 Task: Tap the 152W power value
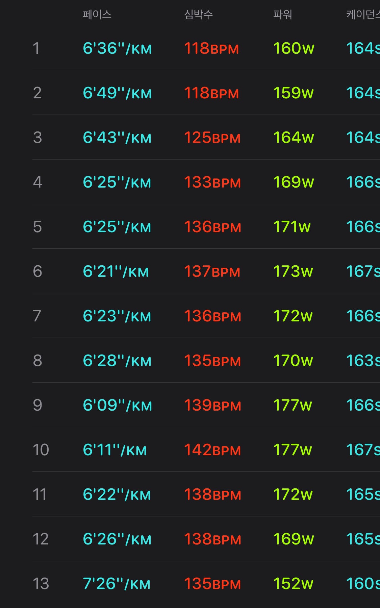pos(293,583)
